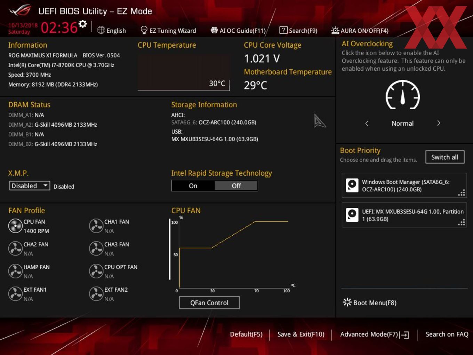Viewport: 473px width, 355px height.
Task: Click the BIOS Ver. 0504 text
Action: pos(101,55)
